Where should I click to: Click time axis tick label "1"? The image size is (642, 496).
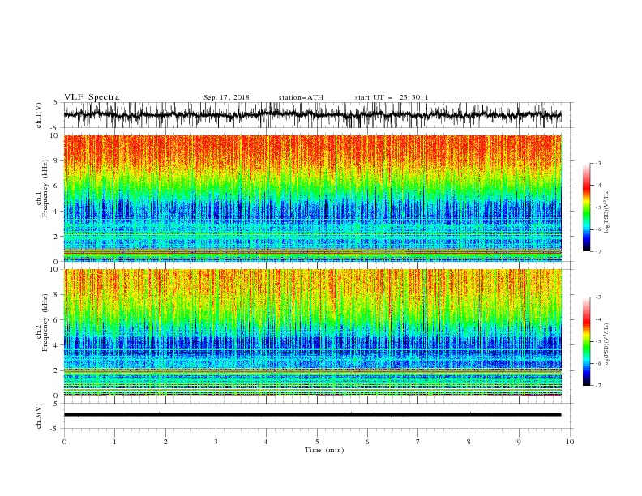114,442
